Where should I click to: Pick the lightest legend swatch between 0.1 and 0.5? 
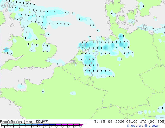(x=4, y=125)
